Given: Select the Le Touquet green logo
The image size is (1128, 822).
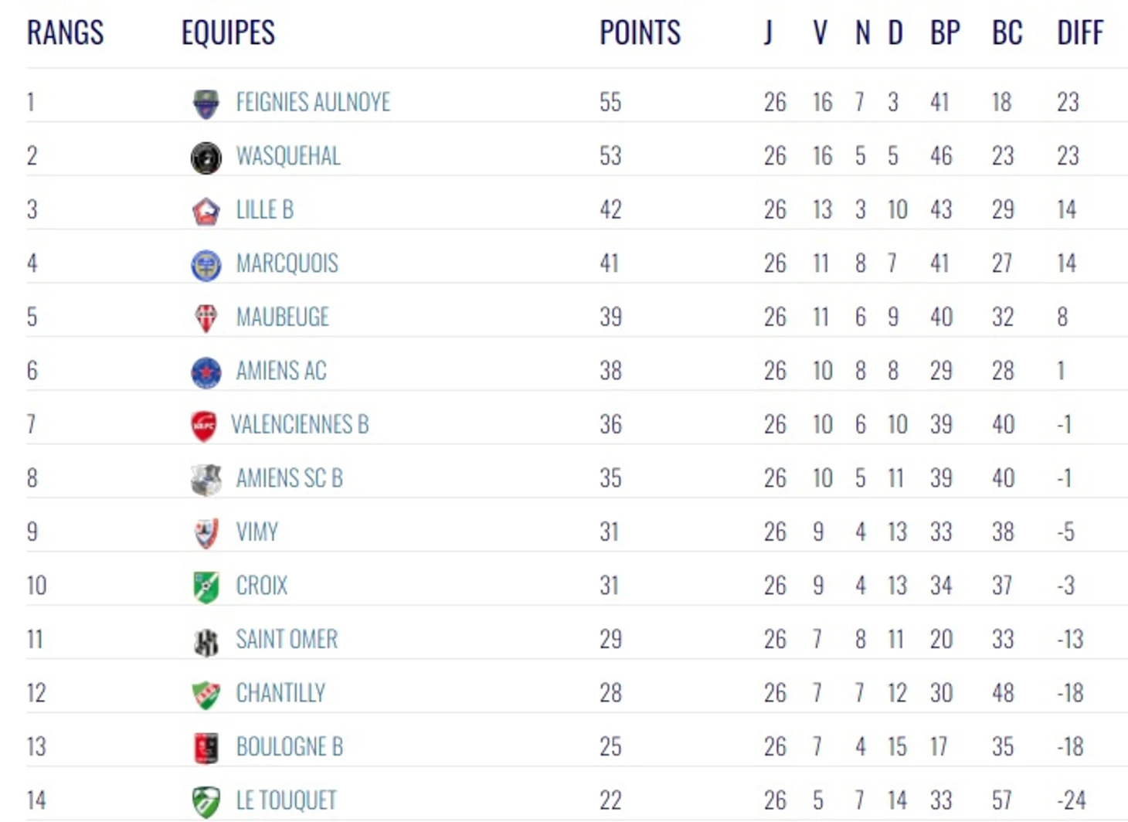Looking at the screenshot, I should click(206, 802).
